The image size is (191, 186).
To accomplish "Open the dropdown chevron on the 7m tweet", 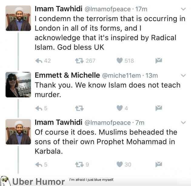I will 183,123.
